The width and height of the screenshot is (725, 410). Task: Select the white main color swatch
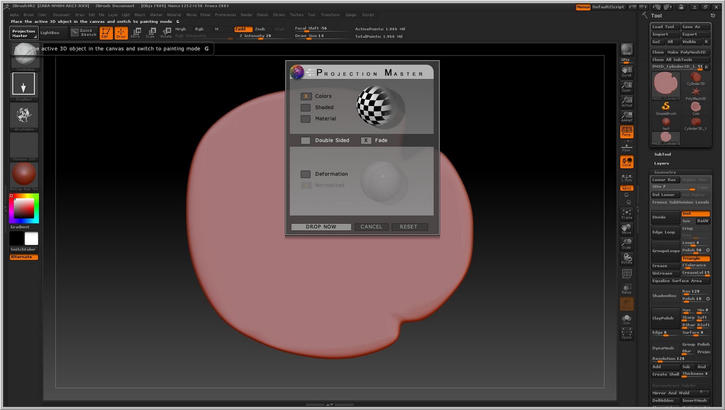pos(31,238)
